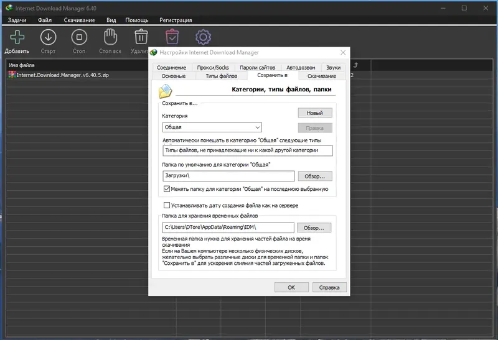Expand the Категория dropdown showing Общая
Viewport: 498px width, 340px height.
212,127
